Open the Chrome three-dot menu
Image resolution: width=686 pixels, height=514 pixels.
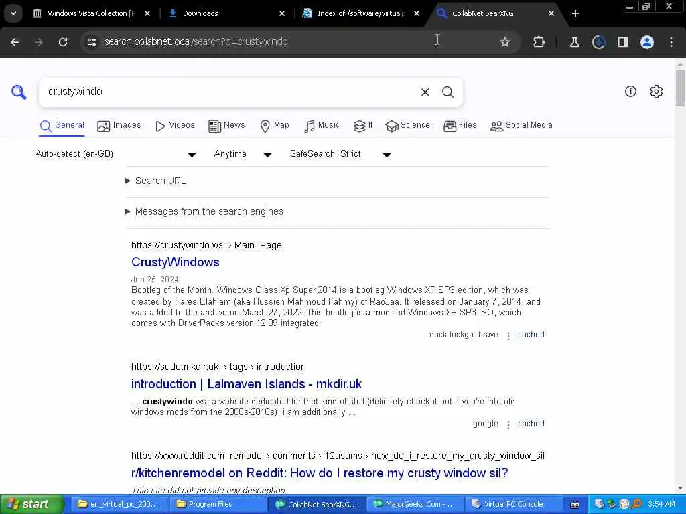click(x=671, y=42)
